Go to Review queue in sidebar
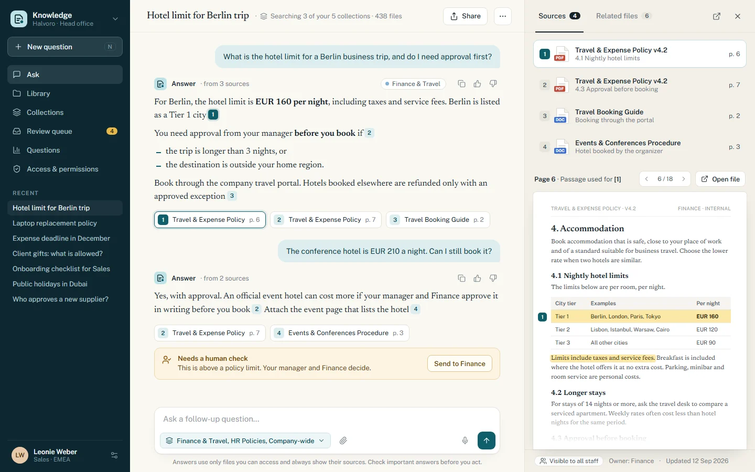 coord(65,131)
